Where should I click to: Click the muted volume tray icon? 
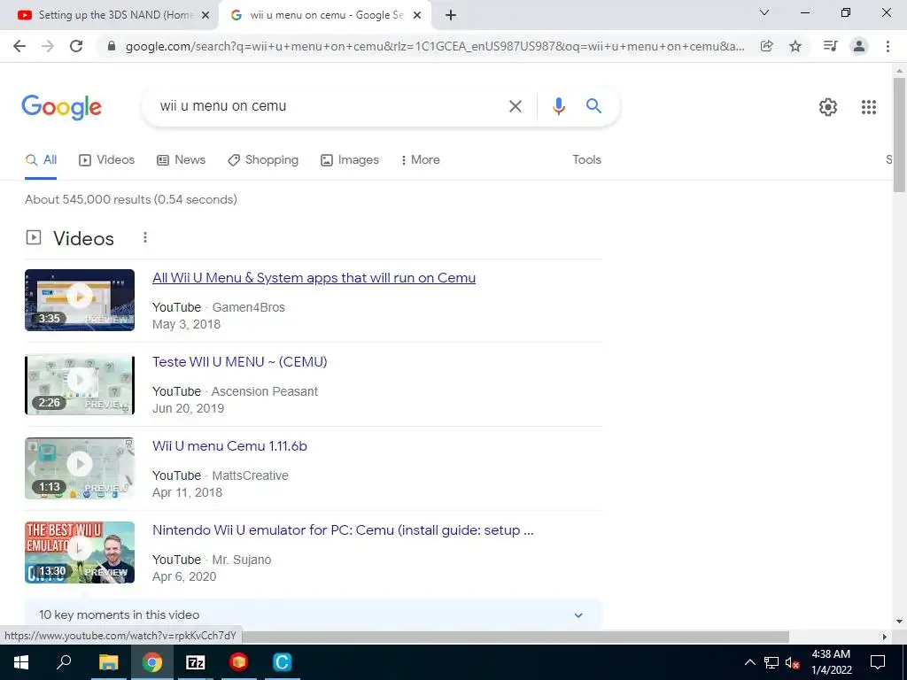point(792,662)
